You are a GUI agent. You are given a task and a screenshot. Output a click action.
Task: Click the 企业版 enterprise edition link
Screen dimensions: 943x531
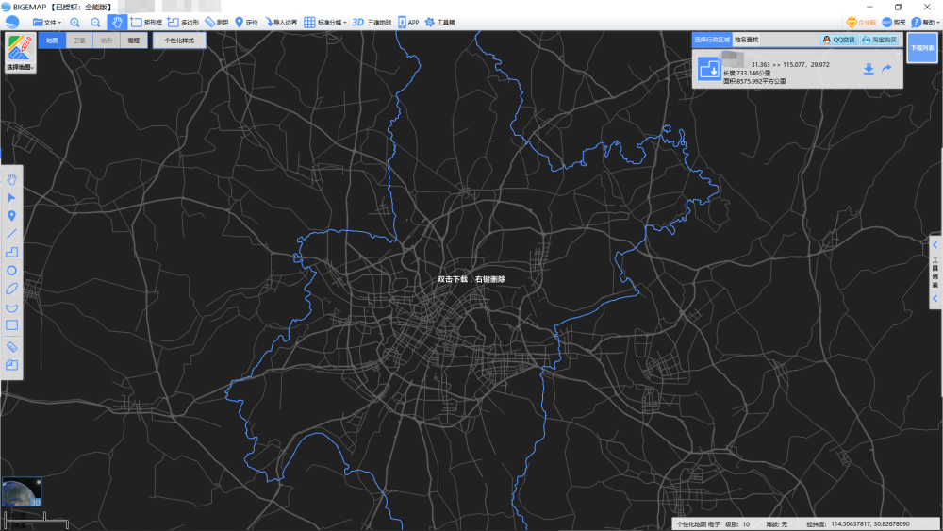tap(861, 23)
